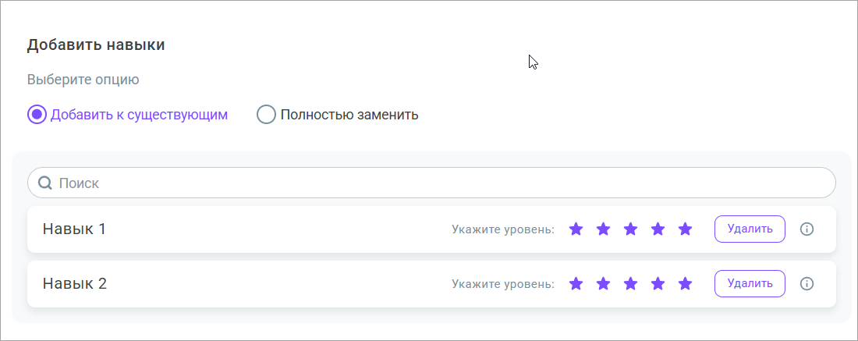858x341 pixels.
Task: Rate Навык 2 with four stars
Action: click(x=658, y=284)
